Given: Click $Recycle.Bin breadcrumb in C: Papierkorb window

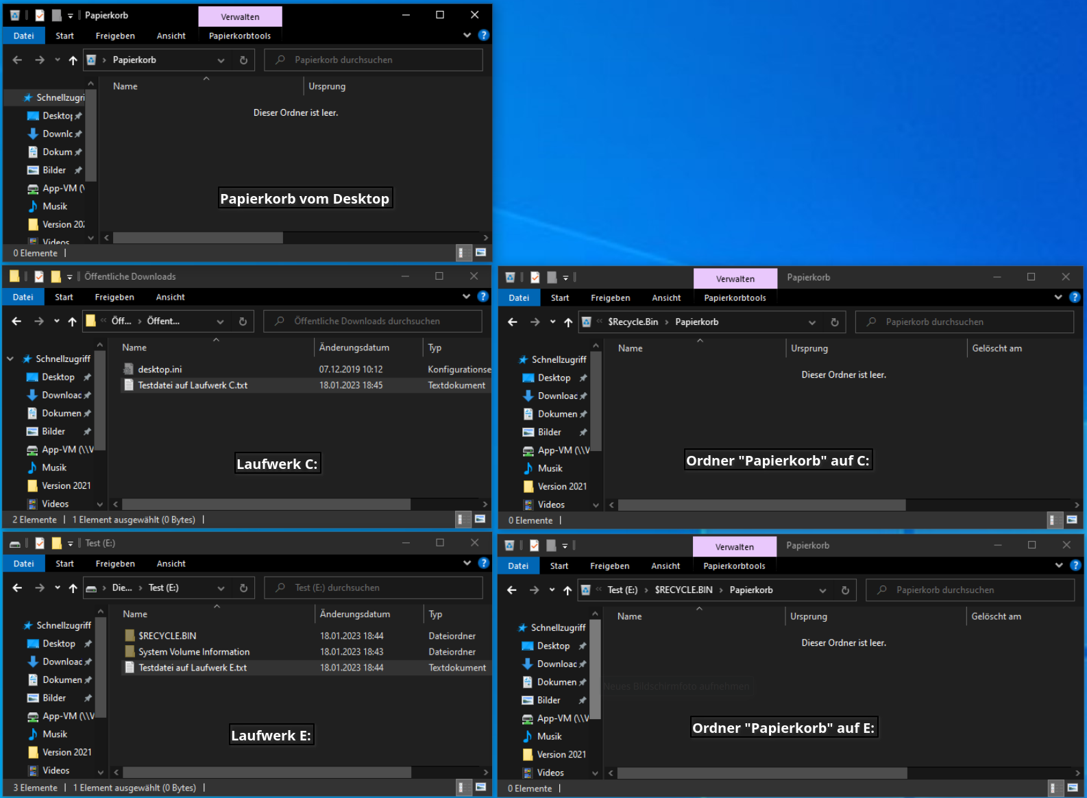Looking at the screenshot, I should click(633, 322).
